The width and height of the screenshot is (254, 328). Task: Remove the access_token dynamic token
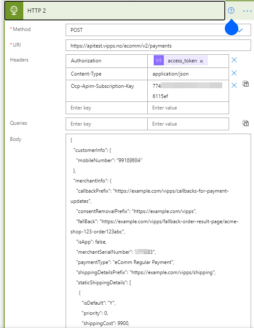pyautogui.click(x=202, y=61)
